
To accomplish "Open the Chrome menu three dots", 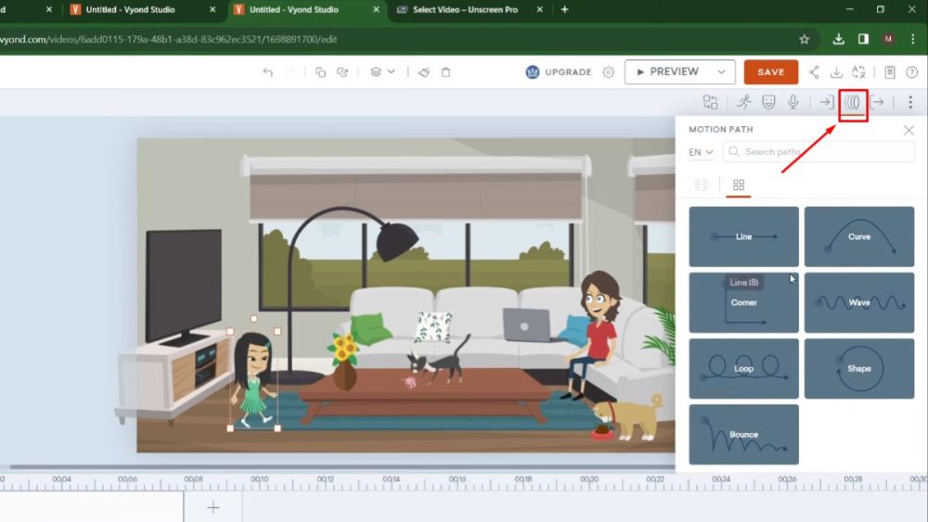I will [x=912, y=39].
